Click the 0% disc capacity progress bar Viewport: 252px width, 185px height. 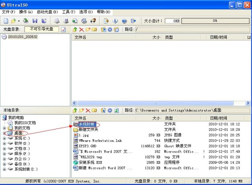click(215, 21)
